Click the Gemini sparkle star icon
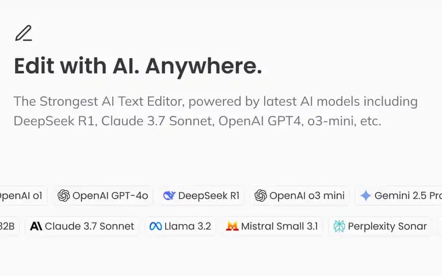The height and width of the screenshot is (276, 442). point(365,195)
